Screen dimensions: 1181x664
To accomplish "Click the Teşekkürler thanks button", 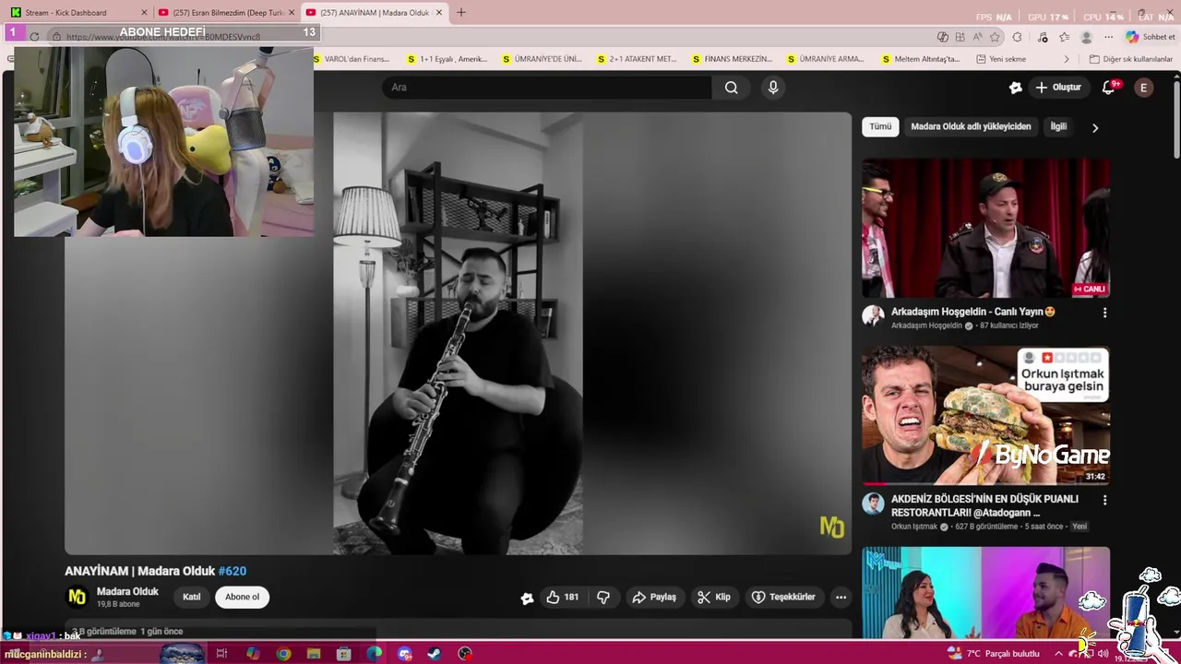I will coord(783,598).
